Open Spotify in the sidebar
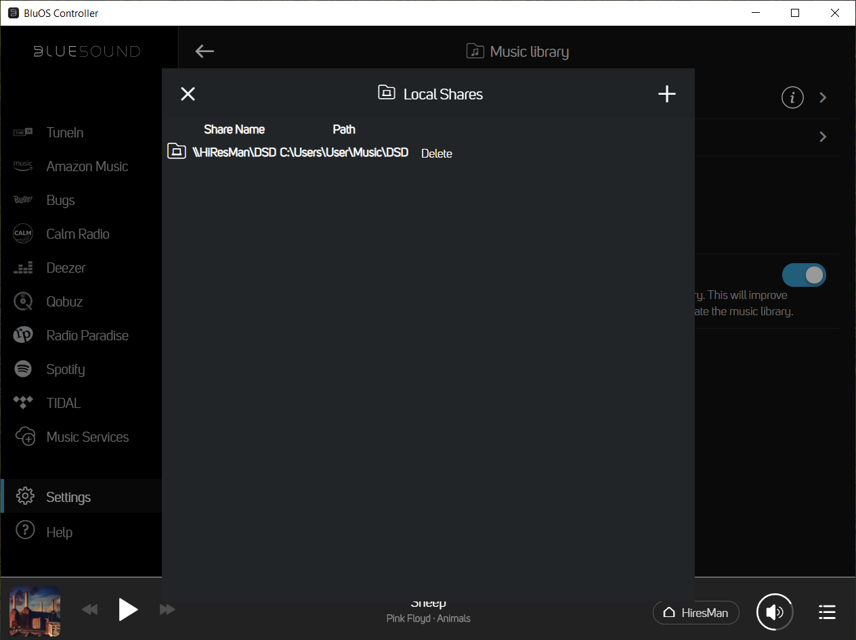Image resolution: width=856 pixels, height=640 pixels. (65, 369)
